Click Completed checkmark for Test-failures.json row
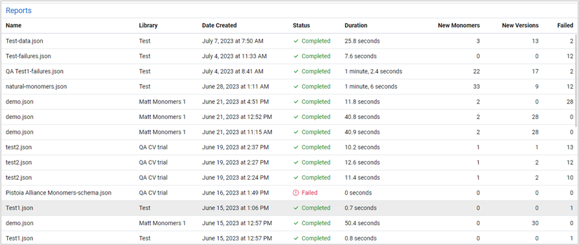This screenshot has height=245, width=579. pos(296,56)
